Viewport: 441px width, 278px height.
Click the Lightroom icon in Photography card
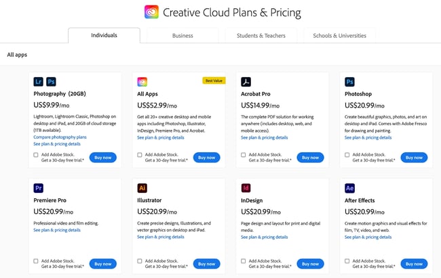click(x=39, y=82)
